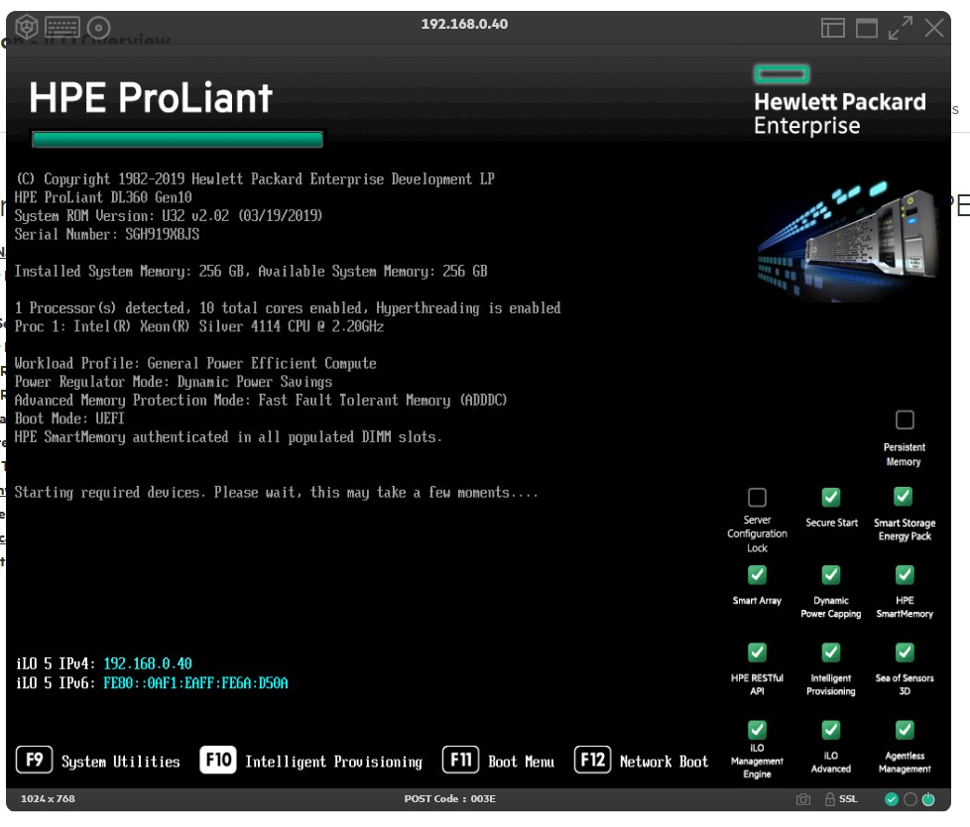Expand the console to full screen
970x827 pixels.
(901, 28)
